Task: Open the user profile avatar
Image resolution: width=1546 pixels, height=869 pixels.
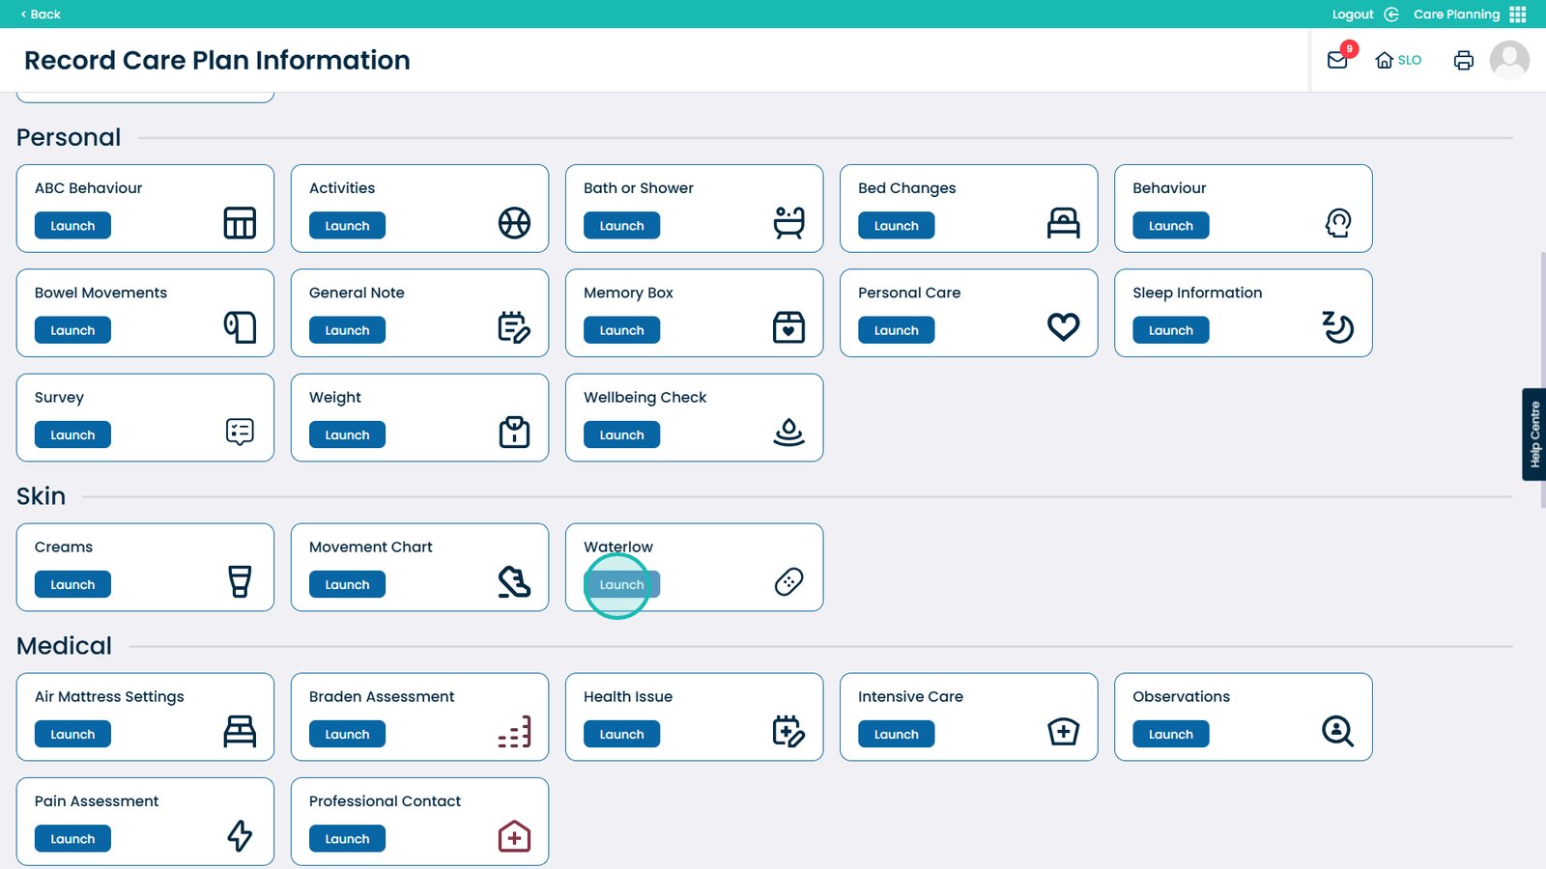Action: click(x=1509, y=60)
